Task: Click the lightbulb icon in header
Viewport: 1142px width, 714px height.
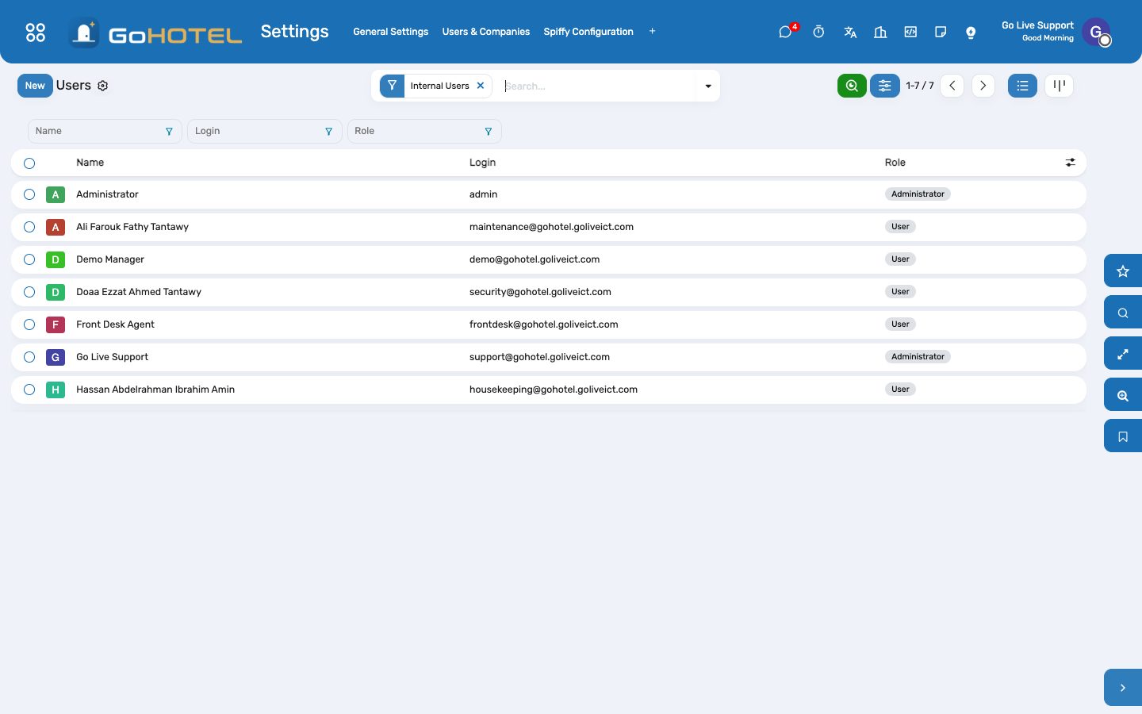Action: [x=971, y=32]
